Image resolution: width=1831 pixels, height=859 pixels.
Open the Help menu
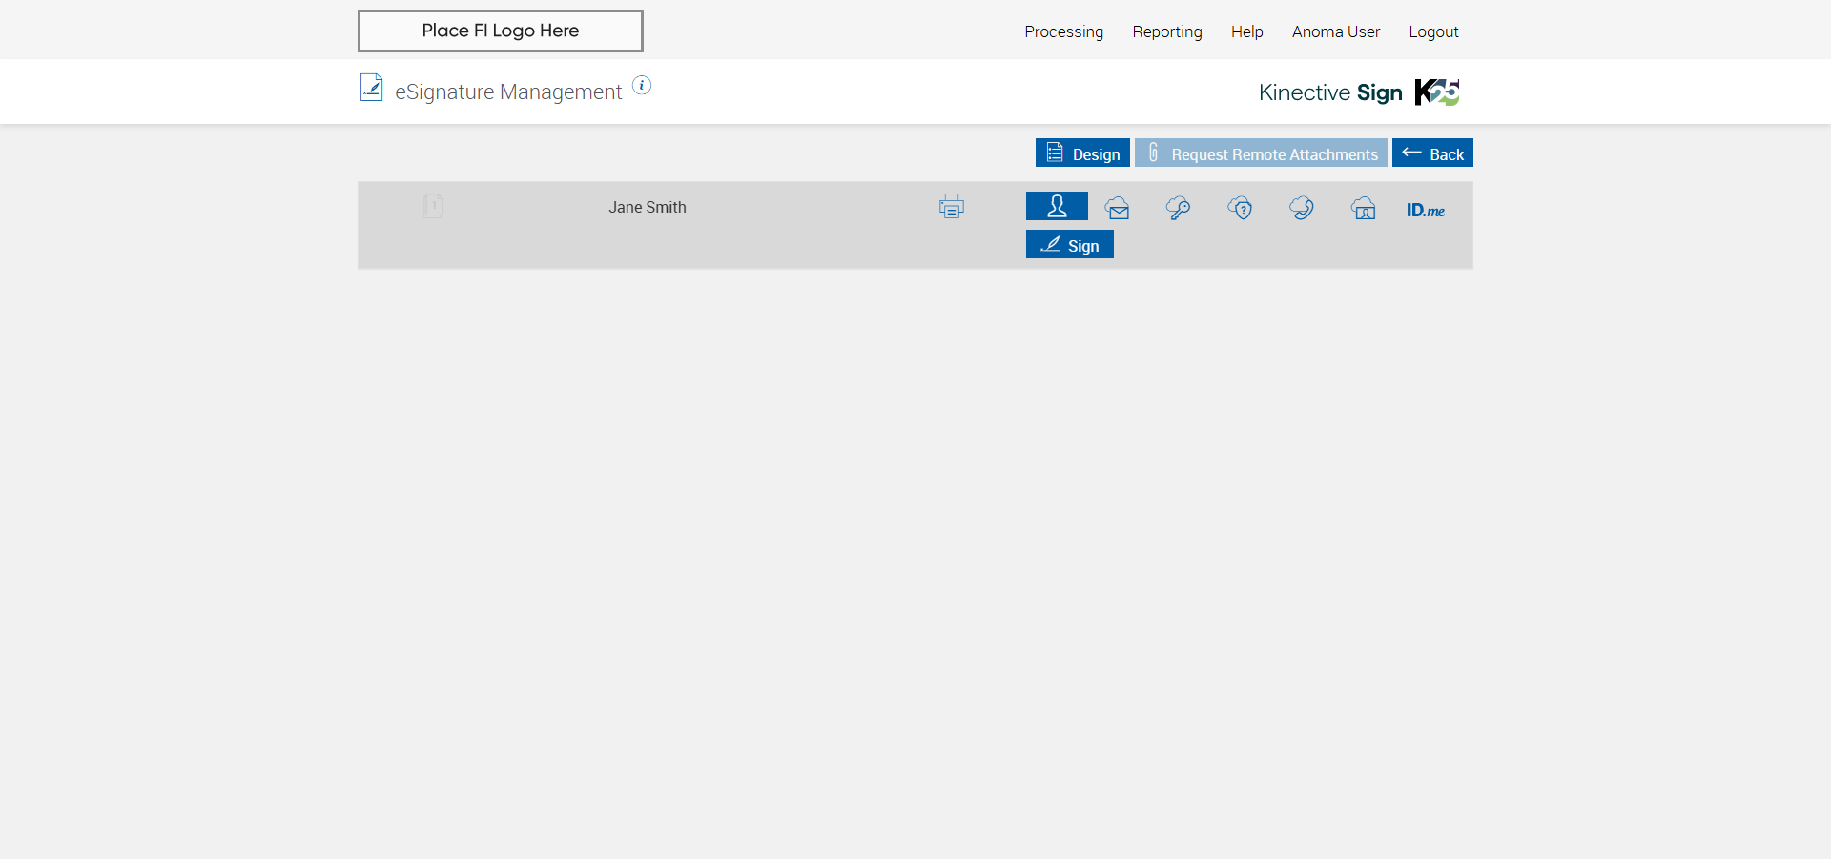1246,31
